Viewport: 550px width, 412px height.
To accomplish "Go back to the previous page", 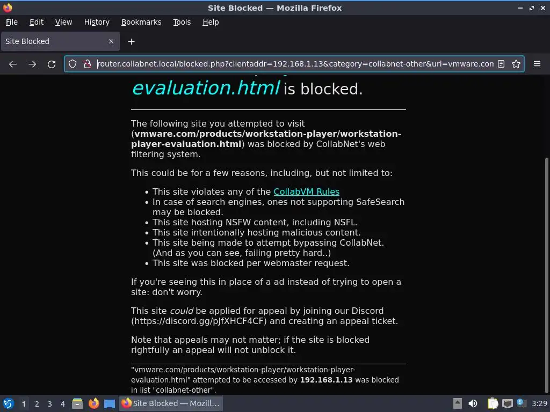I will [13, 64].
